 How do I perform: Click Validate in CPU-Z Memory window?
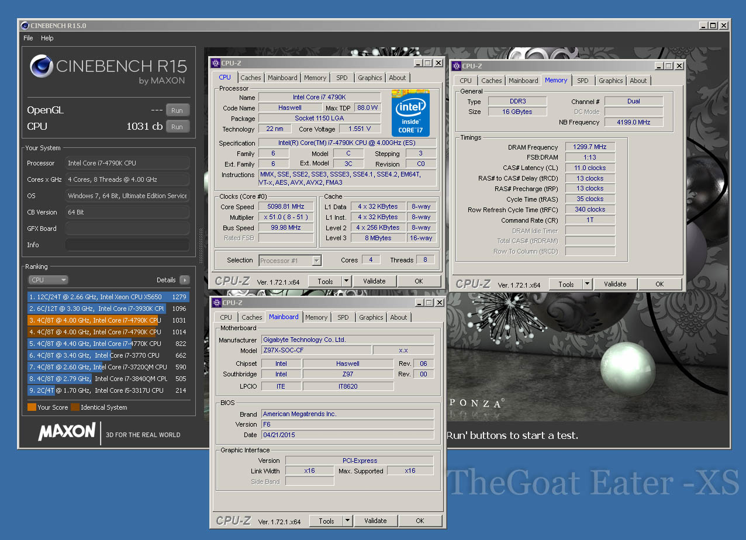[615, 284]
